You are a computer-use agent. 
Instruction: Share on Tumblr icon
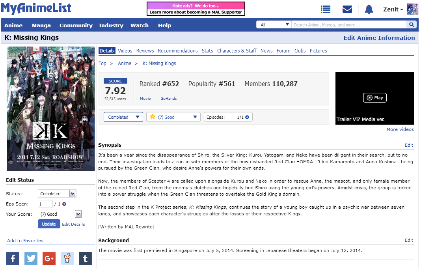pos(85,259)
